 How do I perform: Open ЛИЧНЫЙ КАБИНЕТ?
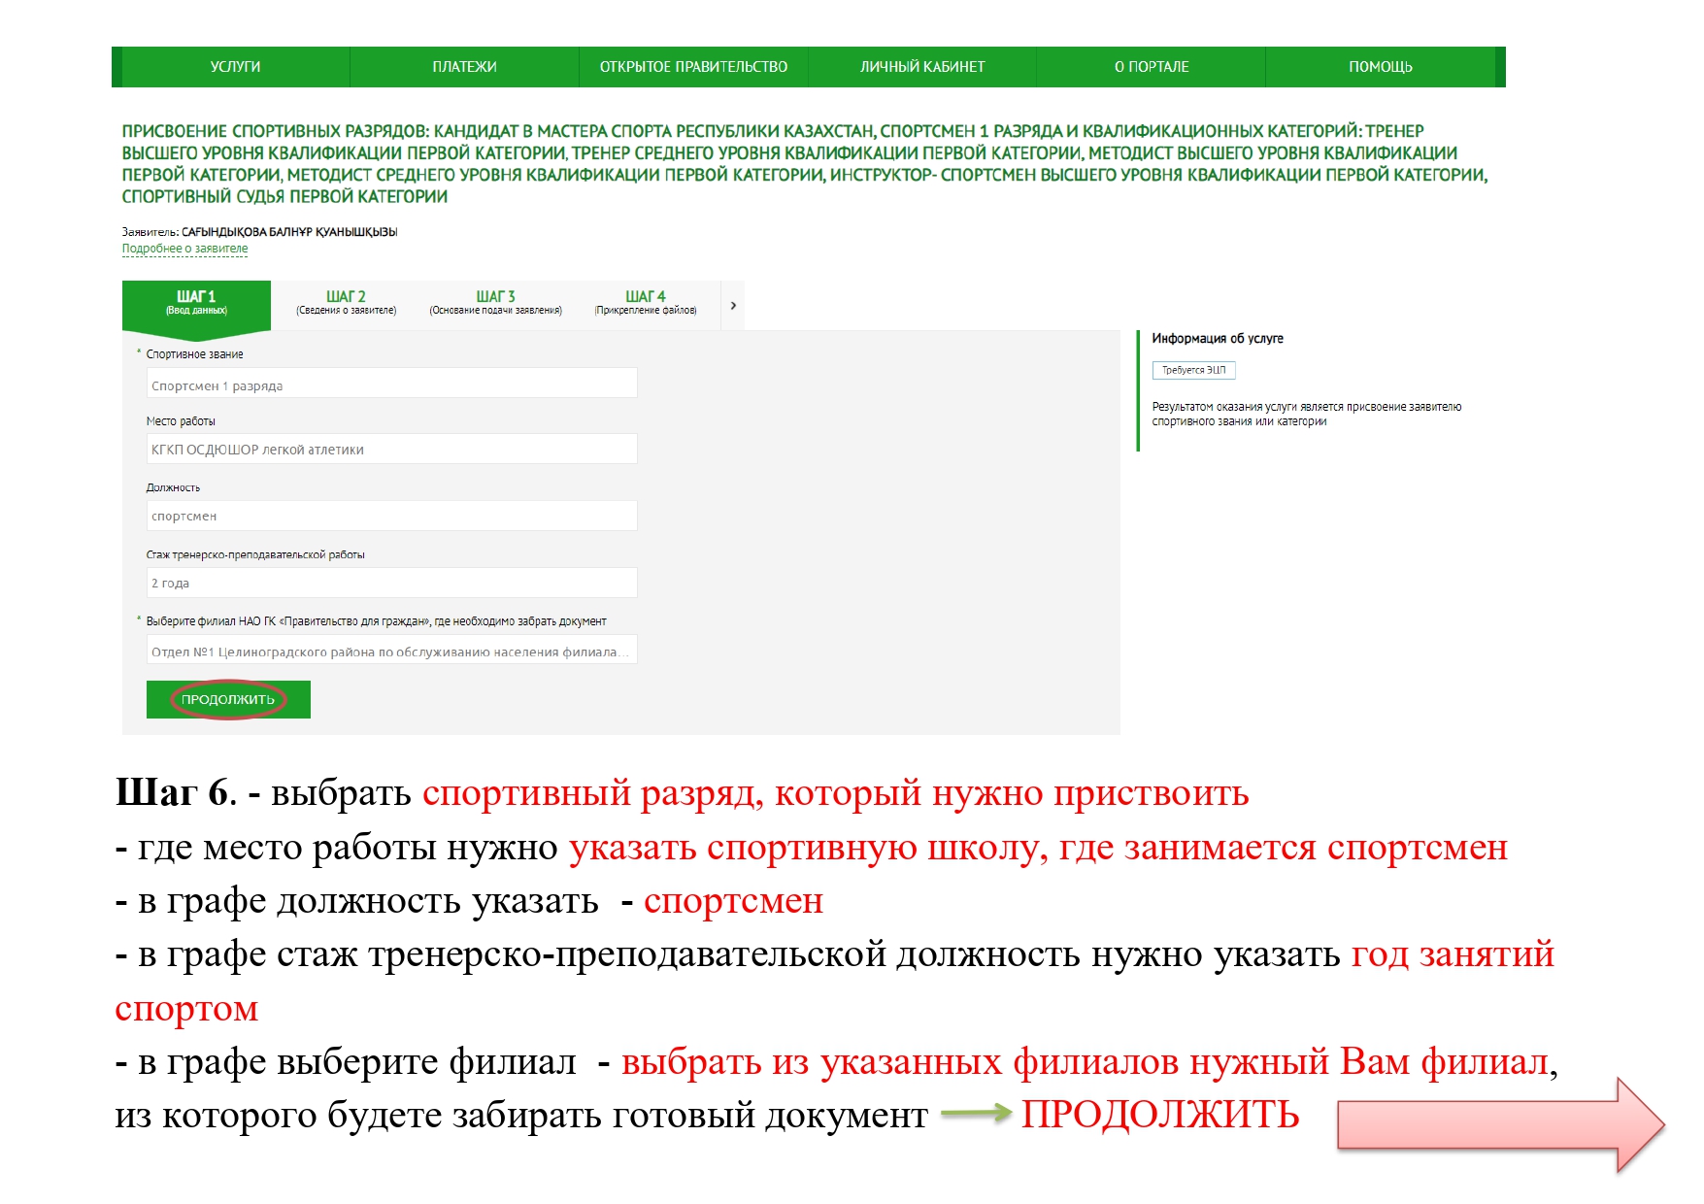[x=922, y=67]
